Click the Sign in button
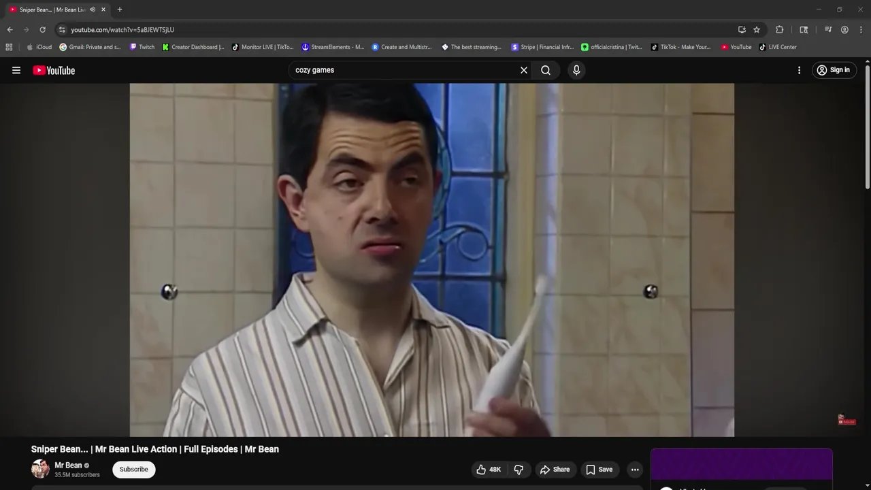 pos(834,70)
